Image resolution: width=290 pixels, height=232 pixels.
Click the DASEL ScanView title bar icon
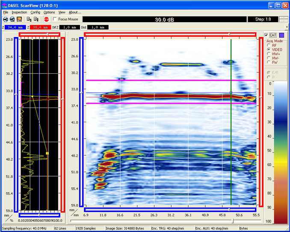click(5, 5)
